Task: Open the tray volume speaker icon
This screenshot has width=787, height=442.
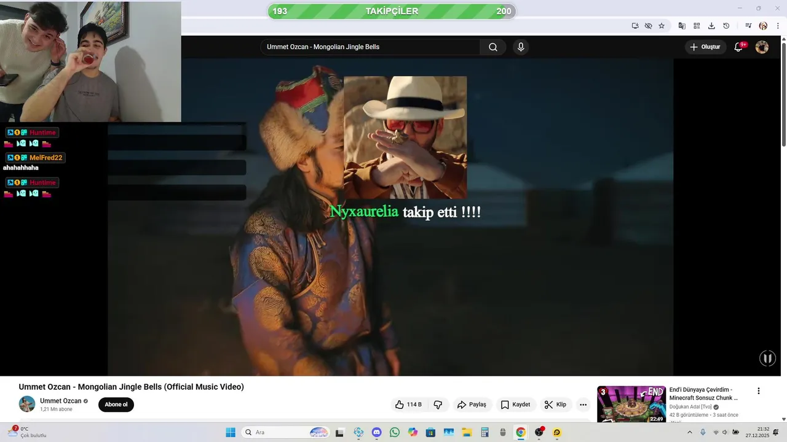Action: coord(725,432)
